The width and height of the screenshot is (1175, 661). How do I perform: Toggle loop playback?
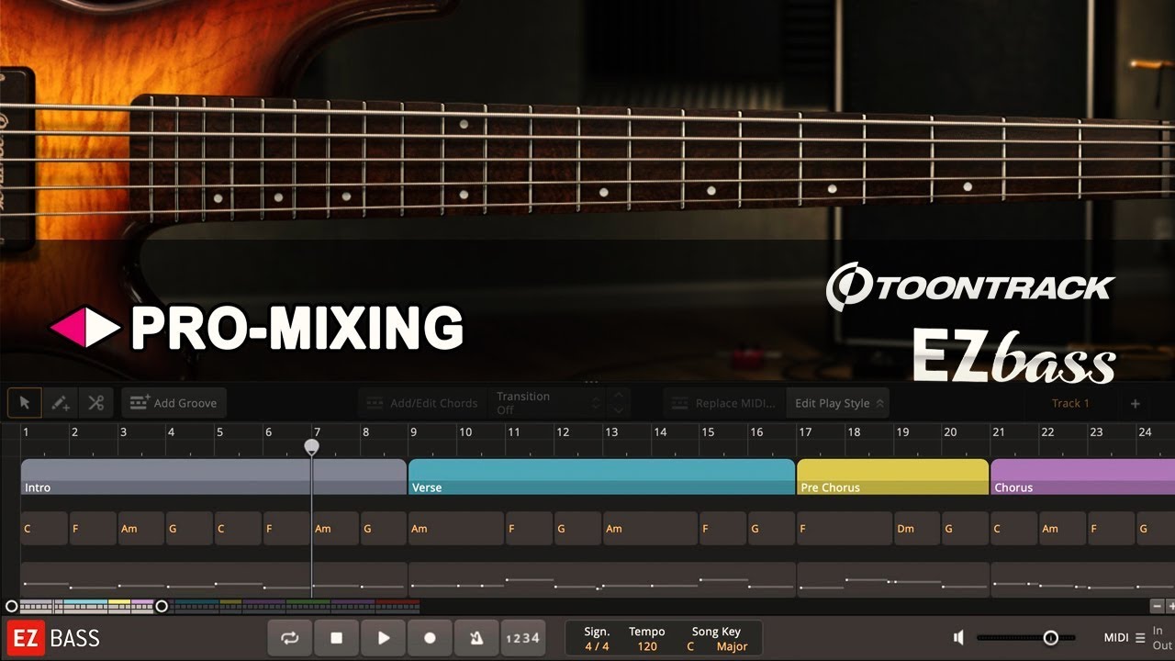tap(290, 638)
